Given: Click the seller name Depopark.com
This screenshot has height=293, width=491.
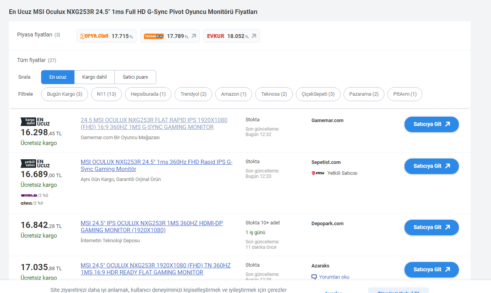Looking at the screenshot, I should tap(327, 224).
